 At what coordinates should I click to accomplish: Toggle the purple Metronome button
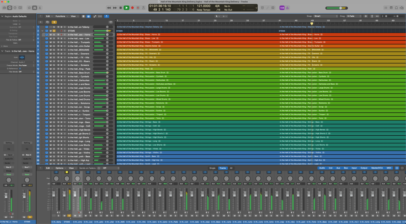click(288, 8)
